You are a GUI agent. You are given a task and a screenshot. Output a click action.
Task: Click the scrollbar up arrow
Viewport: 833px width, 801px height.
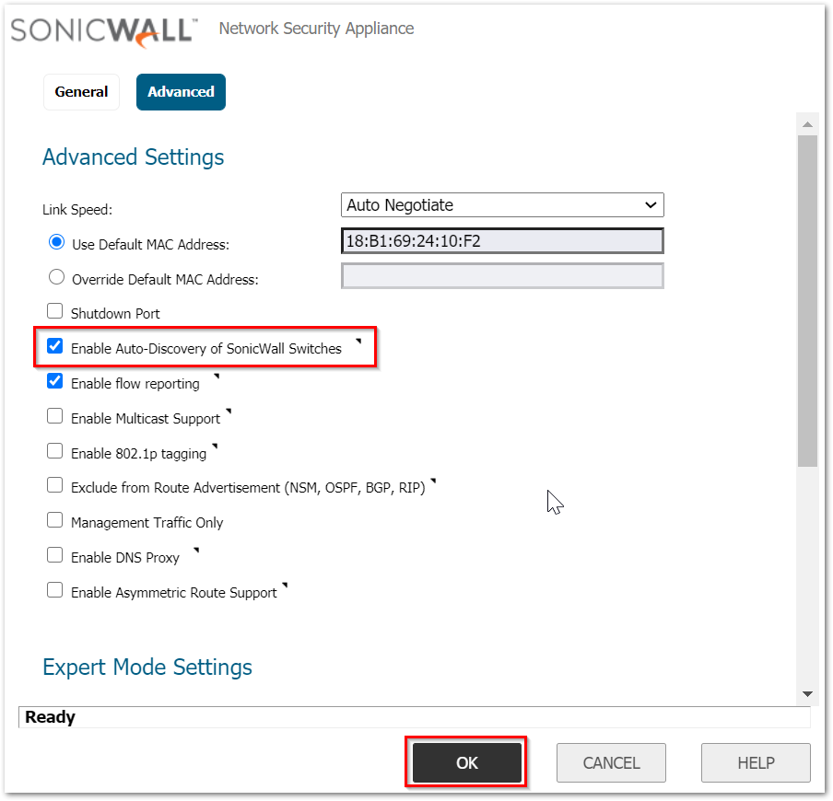807,124
